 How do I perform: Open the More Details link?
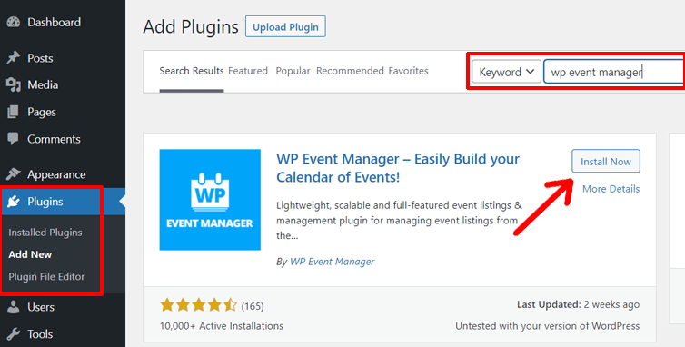pos(611,189)
